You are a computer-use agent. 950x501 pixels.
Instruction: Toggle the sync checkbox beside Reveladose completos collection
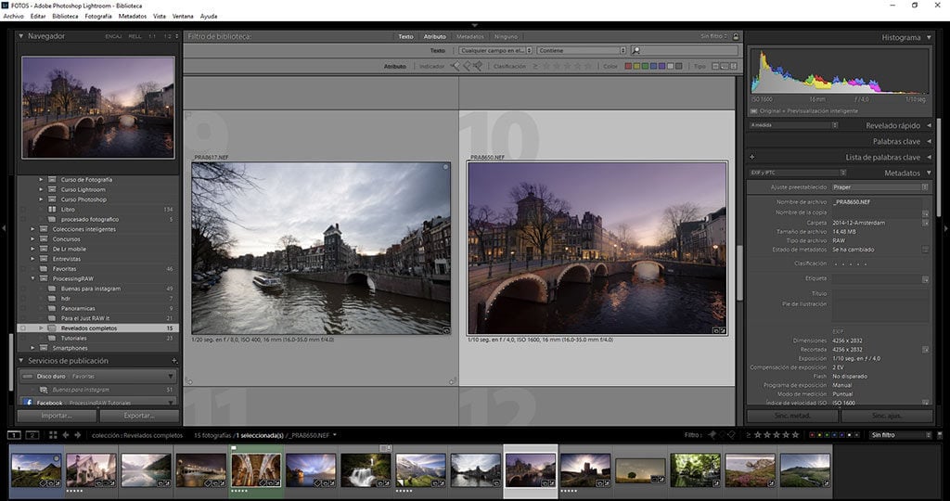pyautogui.click(x=22, y=328)
